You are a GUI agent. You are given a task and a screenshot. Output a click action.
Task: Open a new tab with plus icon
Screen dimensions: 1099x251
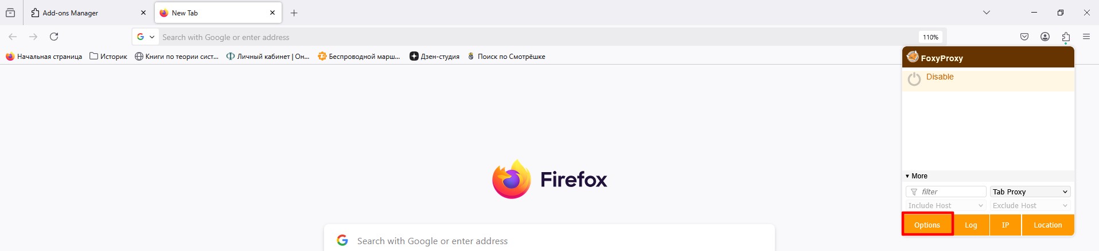click(x=294, y=13)
